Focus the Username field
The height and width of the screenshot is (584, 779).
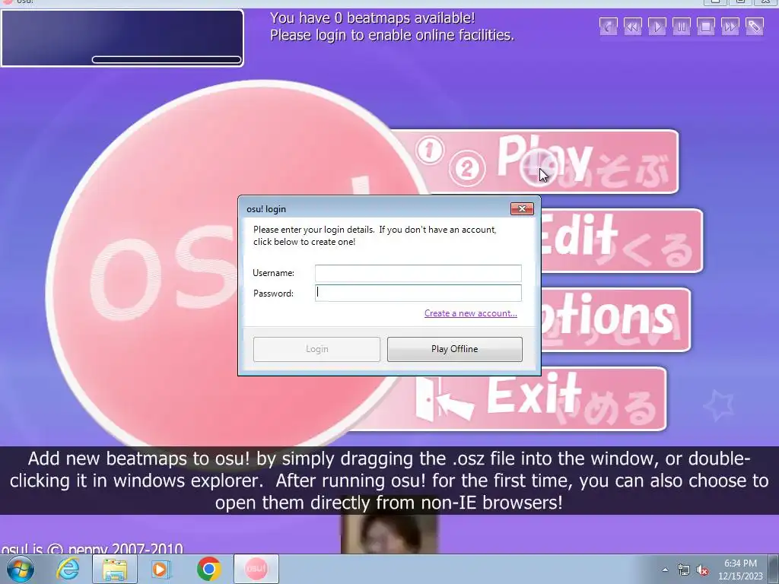418,273
